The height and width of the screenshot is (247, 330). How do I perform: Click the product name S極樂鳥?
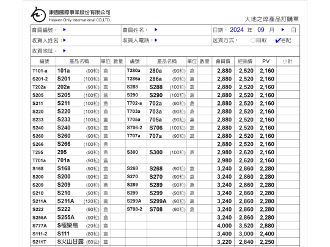pyautogui.click(x=68, y=226)
